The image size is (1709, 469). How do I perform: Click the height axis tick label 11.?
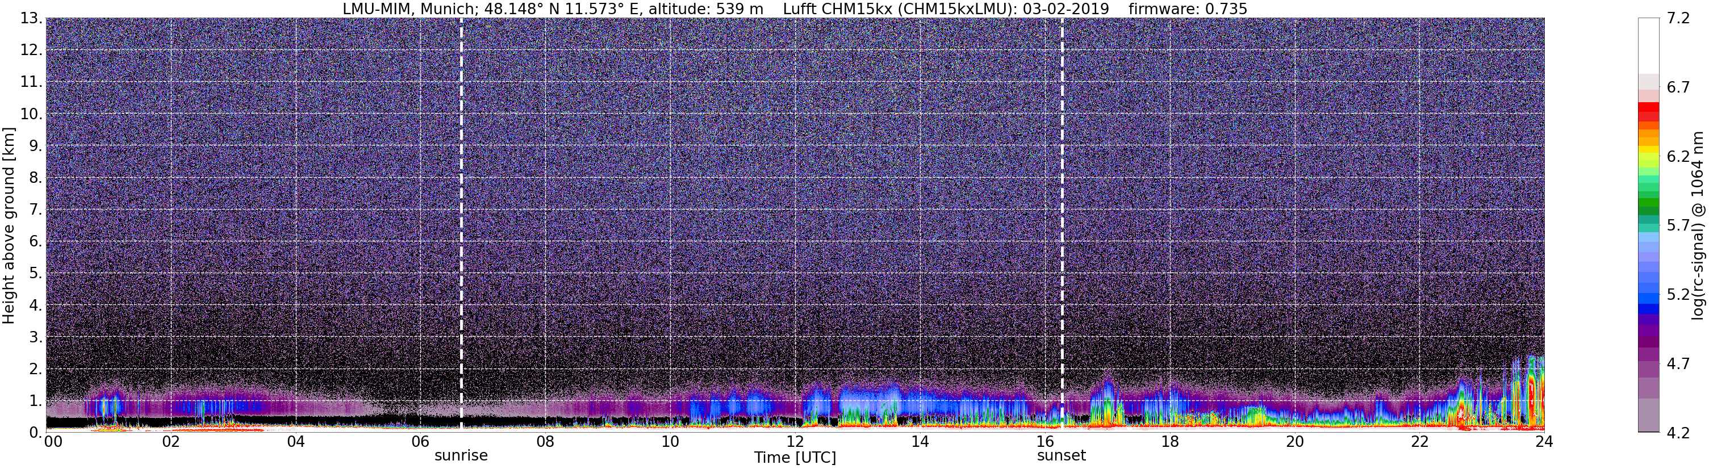point(31,82)
